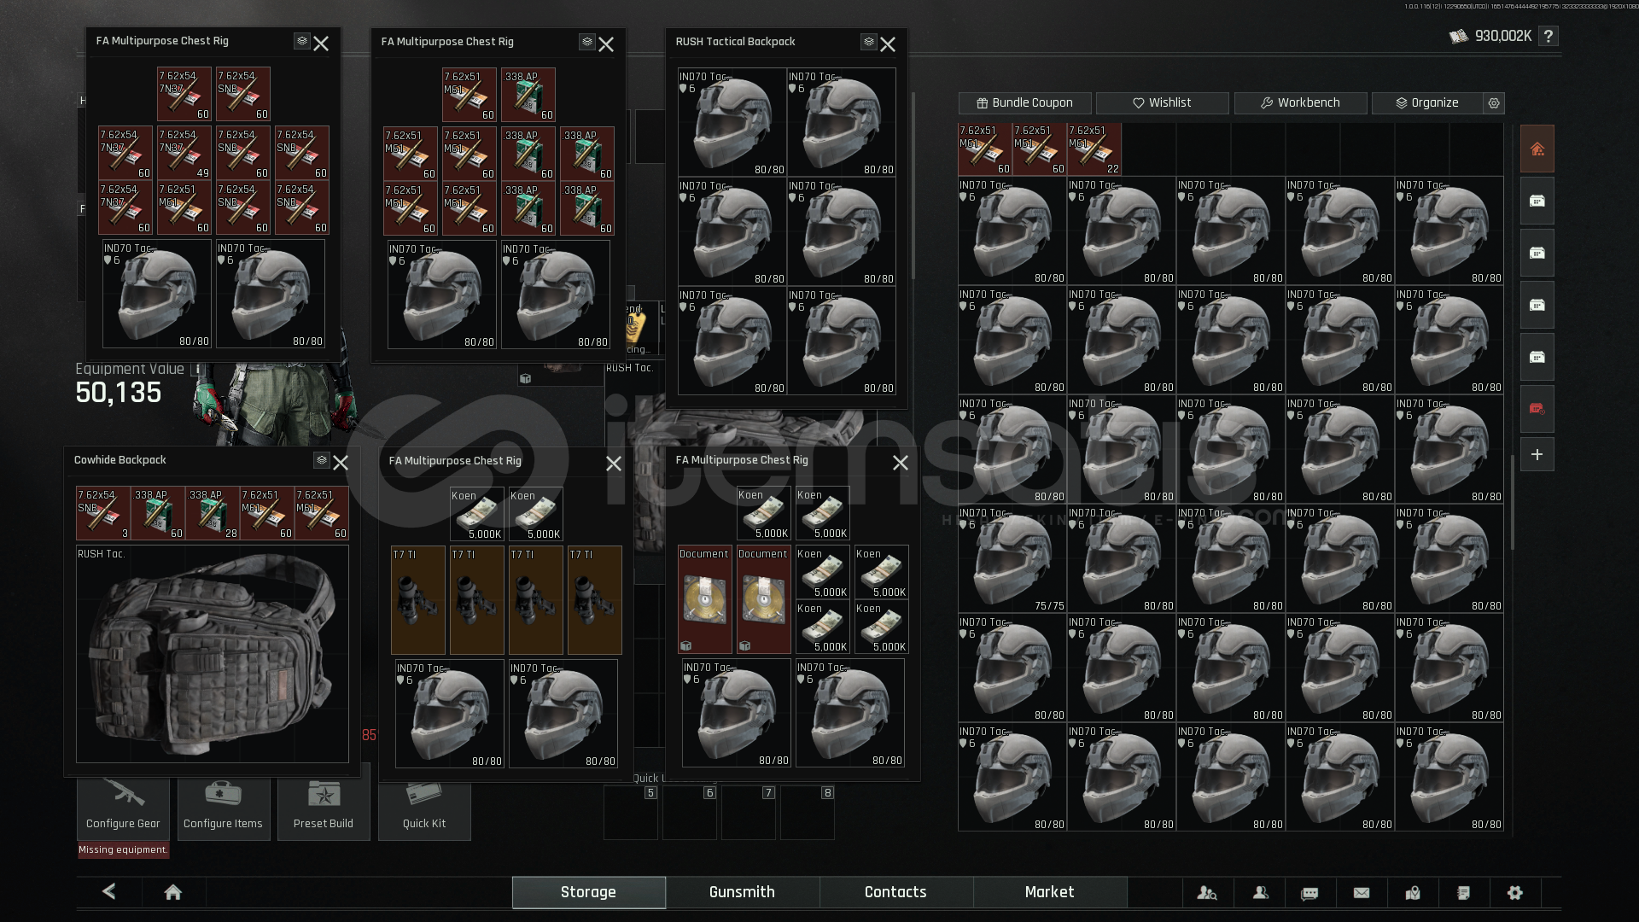This screenshot has width=1639, height=922.
Task: Click the storage inventory scrollbar
Action: point(1512,504)
